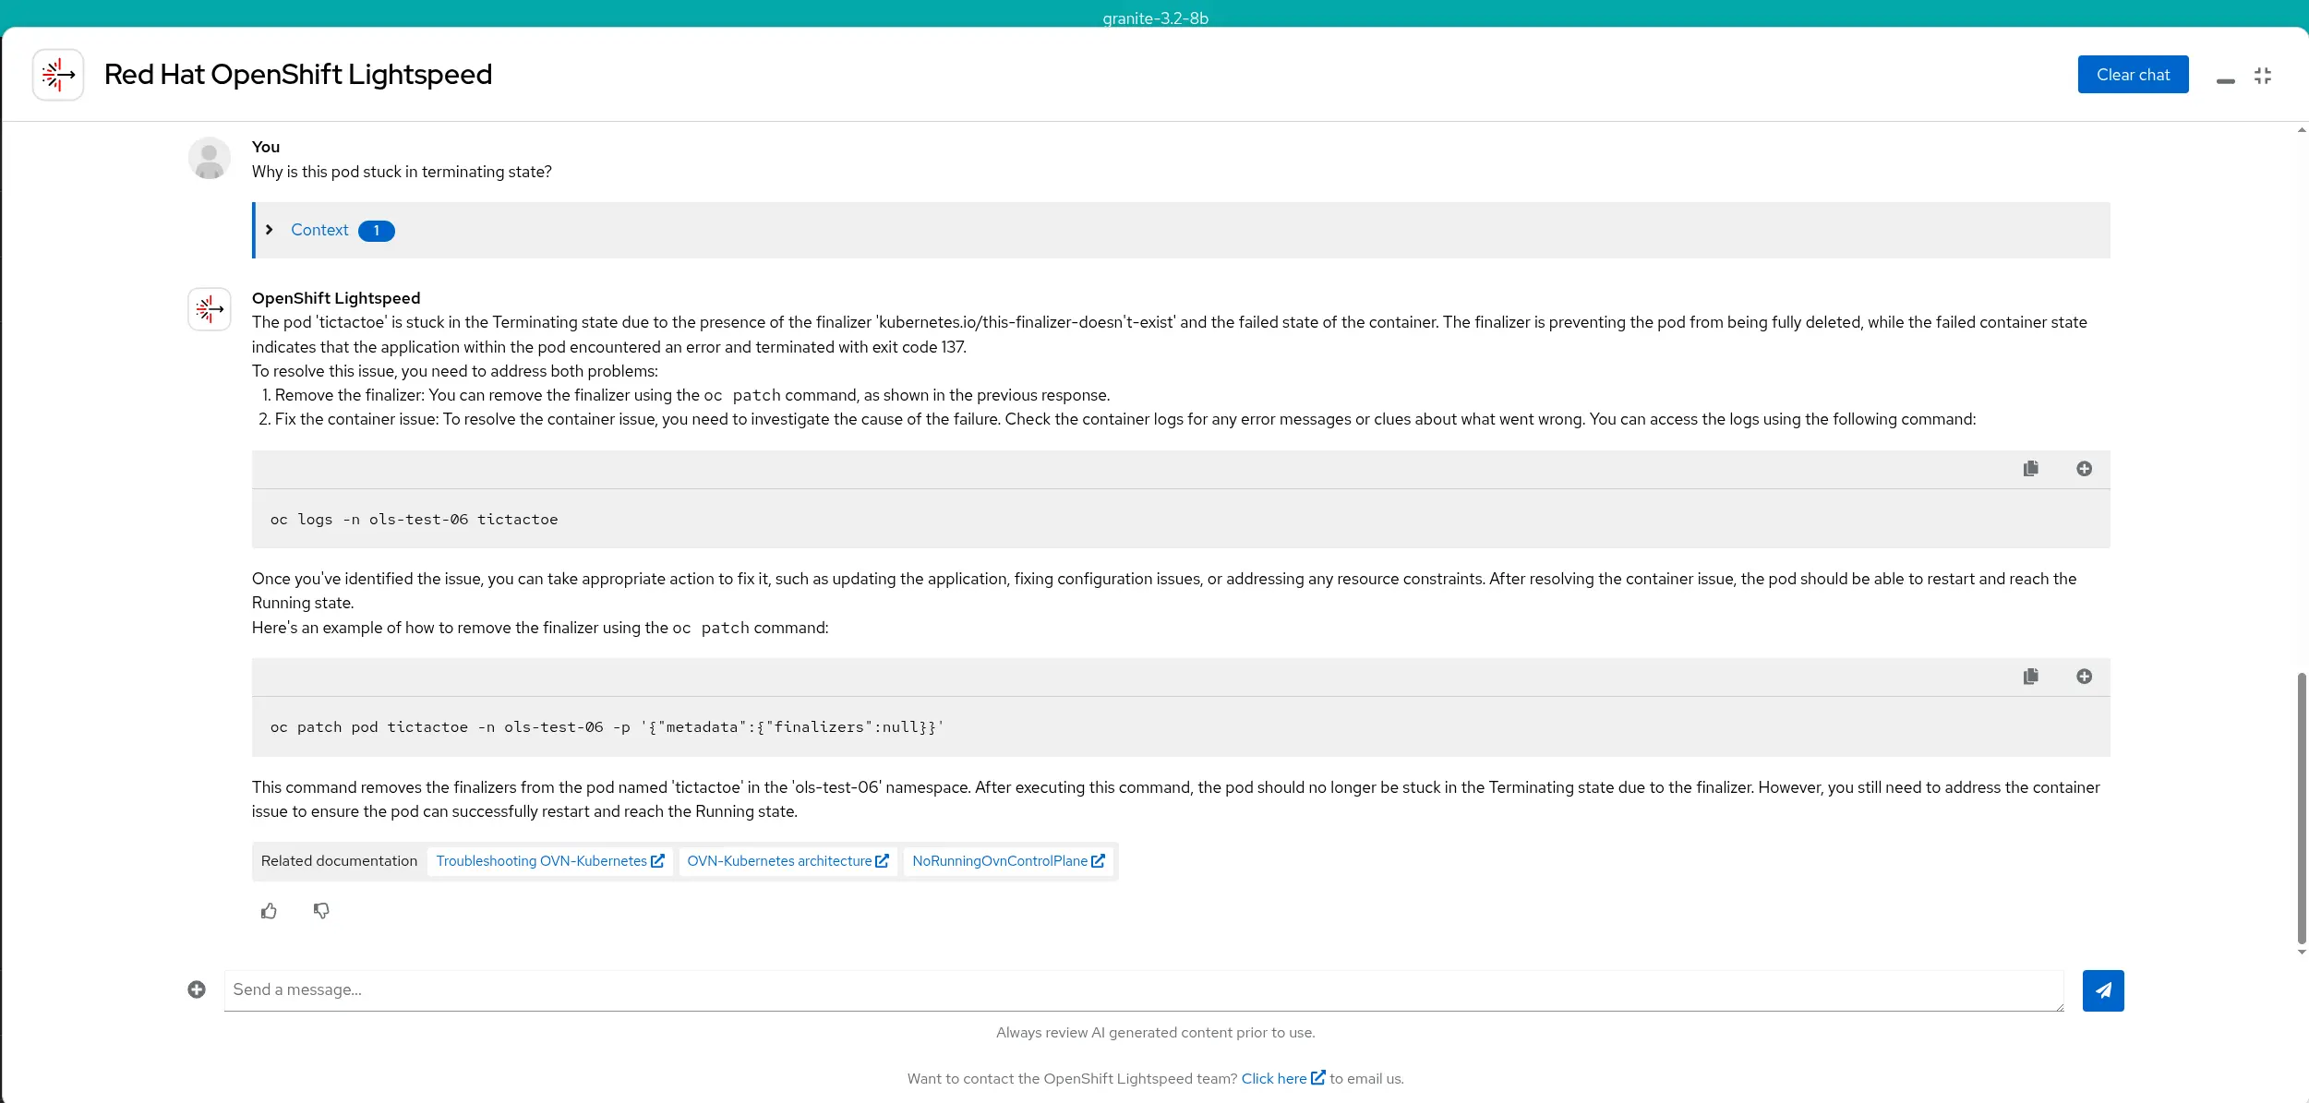This screenshot has height=1103, width=2309.
Task: Click the oc patch pod tictactoe command text
Action: pos(607,727)
